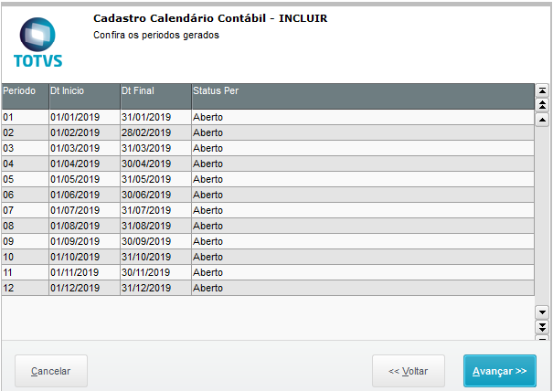Click the single up arrow scroll icon
553x391 pixels.
[x=542, y=120]
